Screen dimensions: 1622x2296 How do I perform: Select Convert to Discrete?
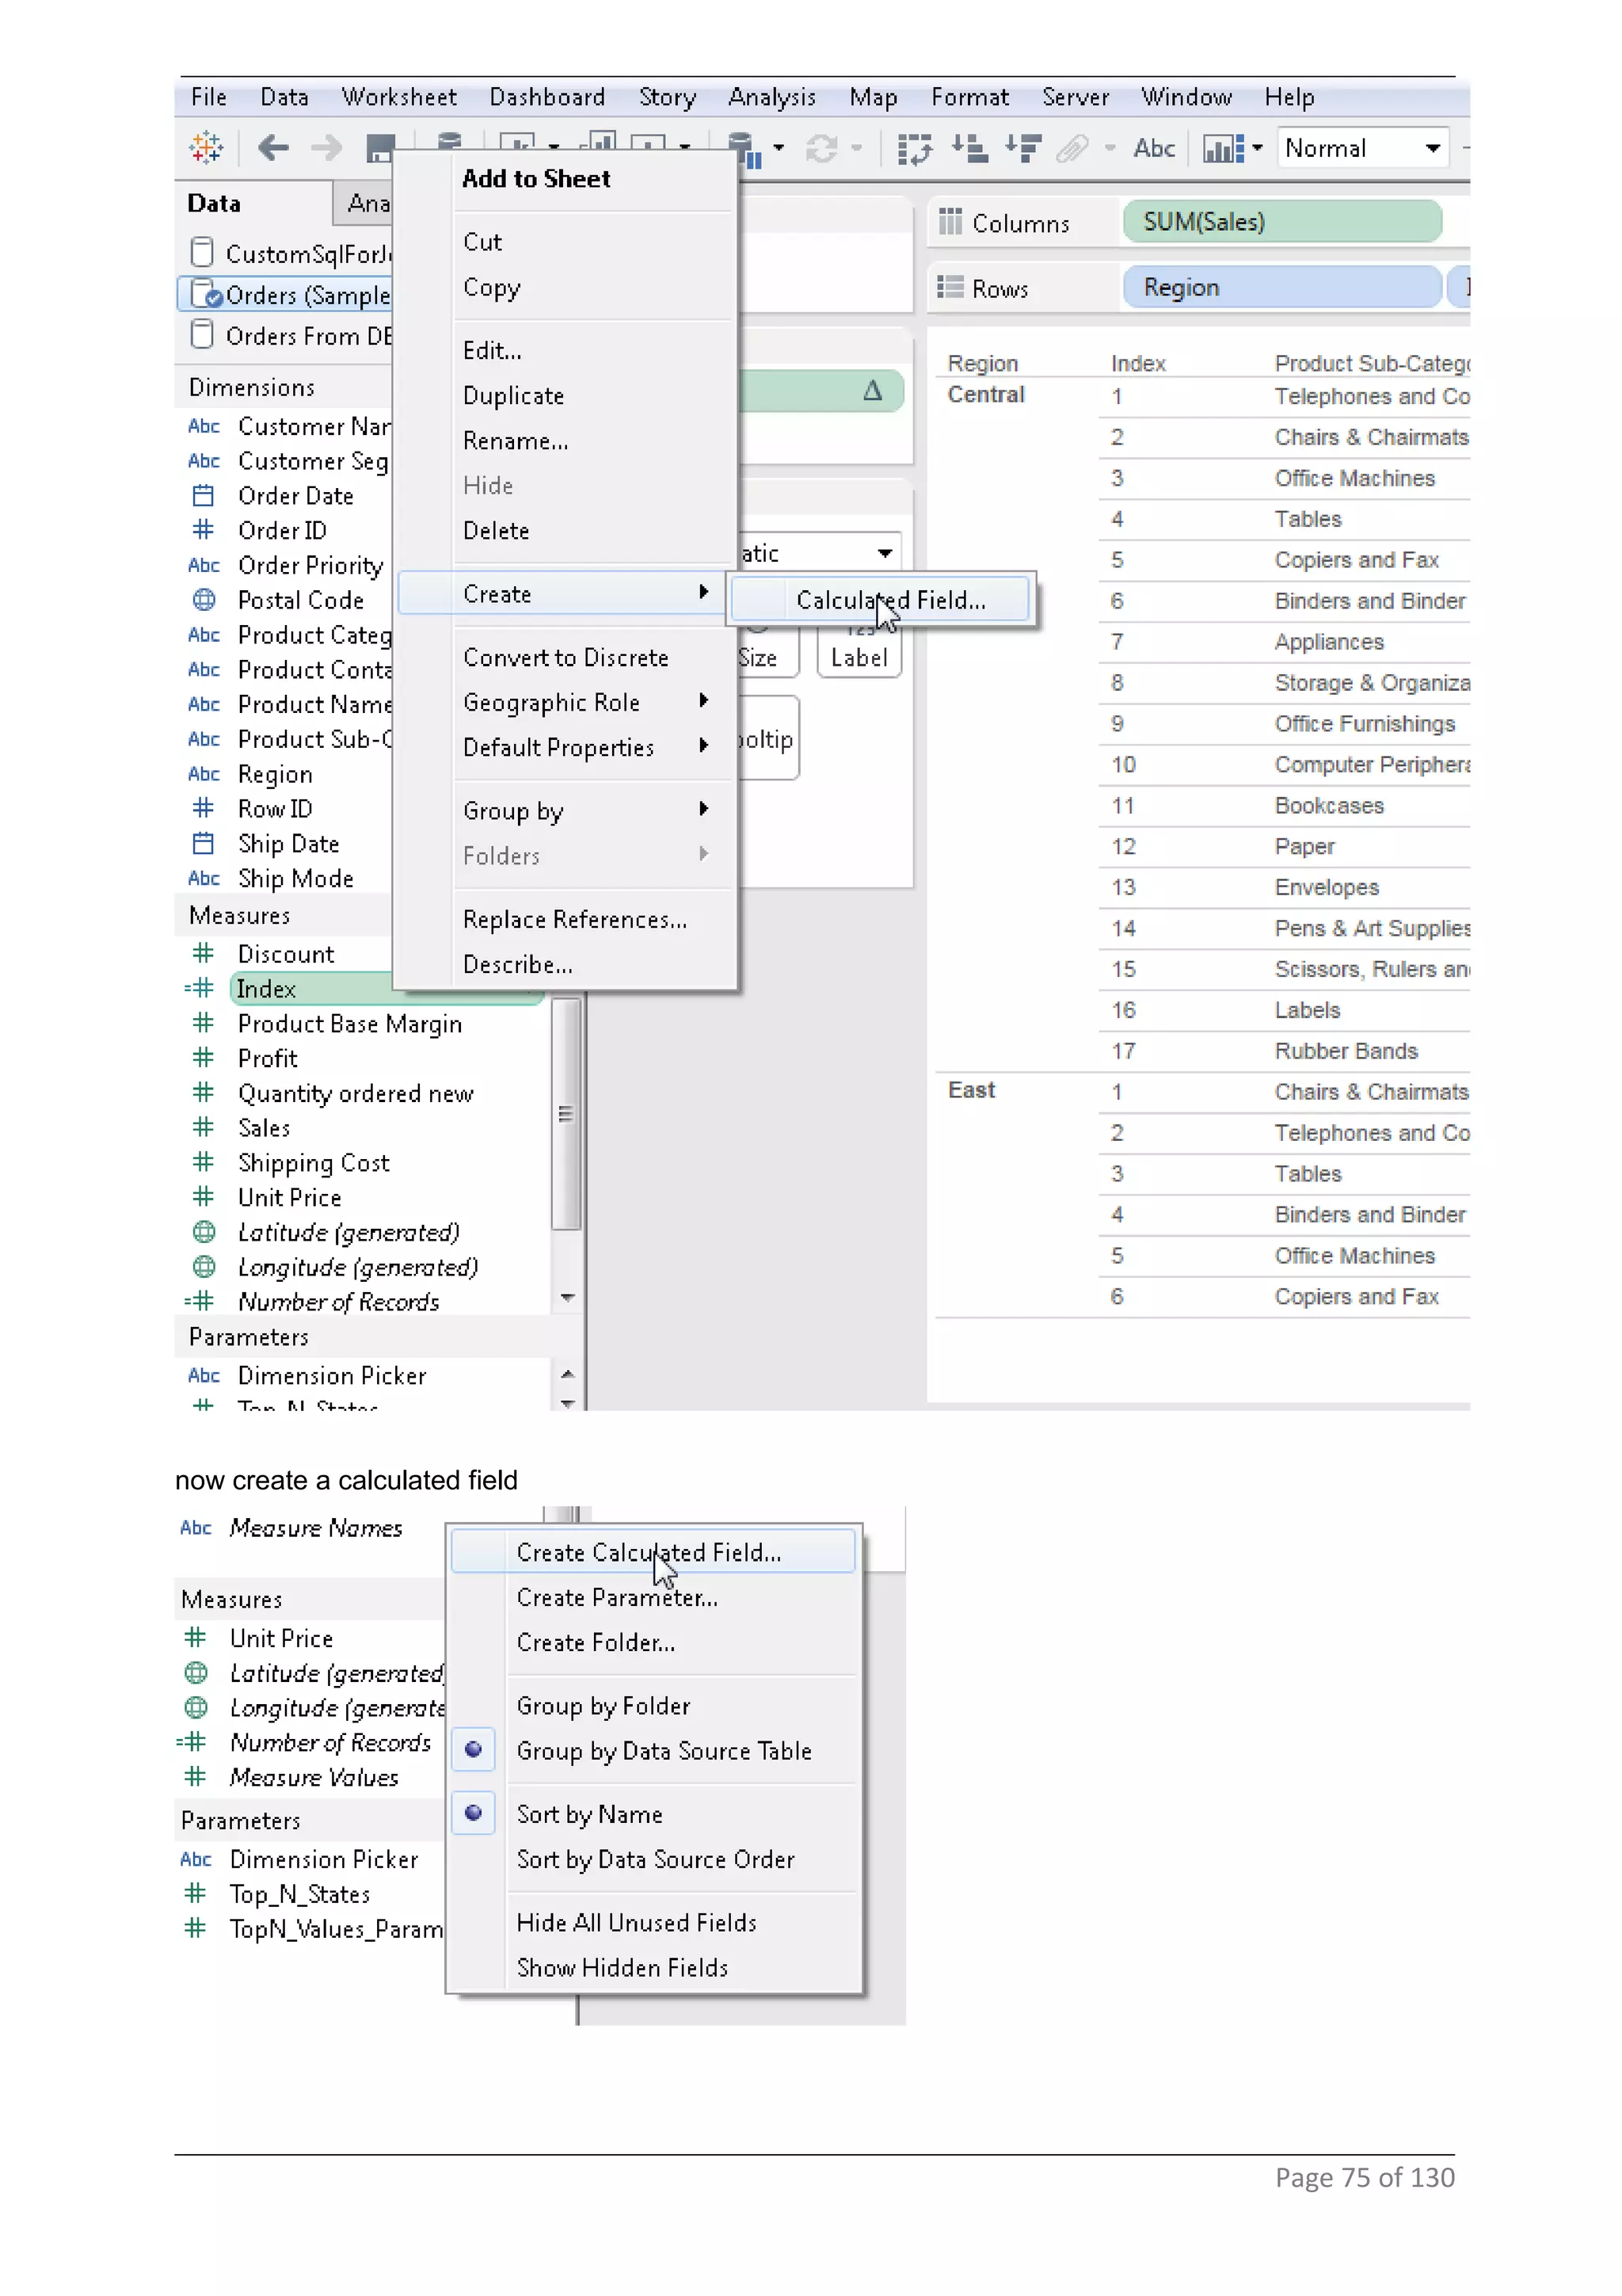coord(565,657)
